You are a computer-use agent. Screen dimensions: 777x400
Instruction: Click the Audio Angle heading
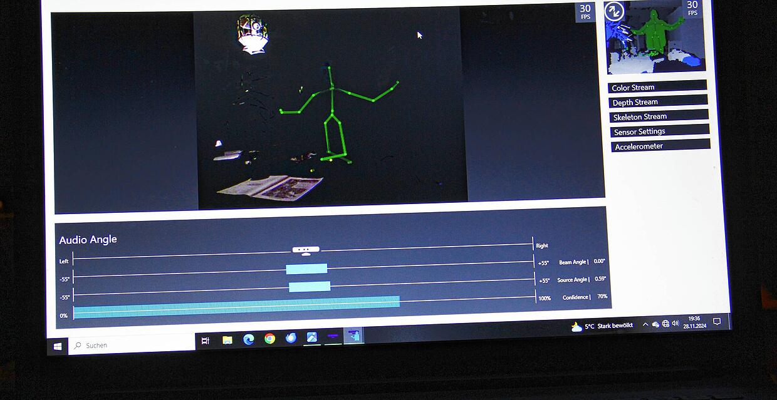(x=88, y=239)
